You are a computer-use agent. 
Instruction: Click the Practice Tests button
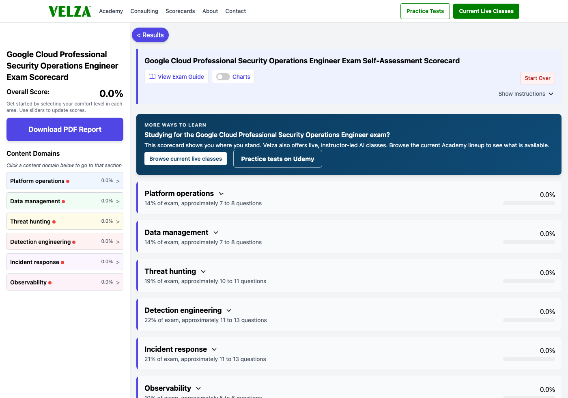(425, 11)
